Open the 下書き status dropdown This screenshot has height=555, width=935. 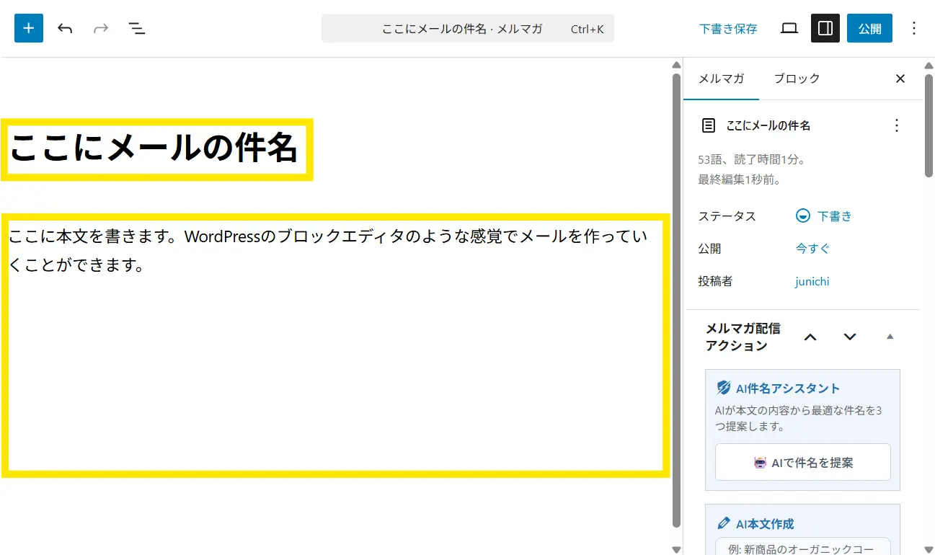pos(824,216)
